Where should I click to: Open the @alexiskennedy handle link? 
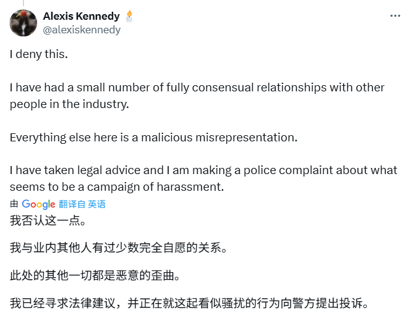tap(82, 30)
